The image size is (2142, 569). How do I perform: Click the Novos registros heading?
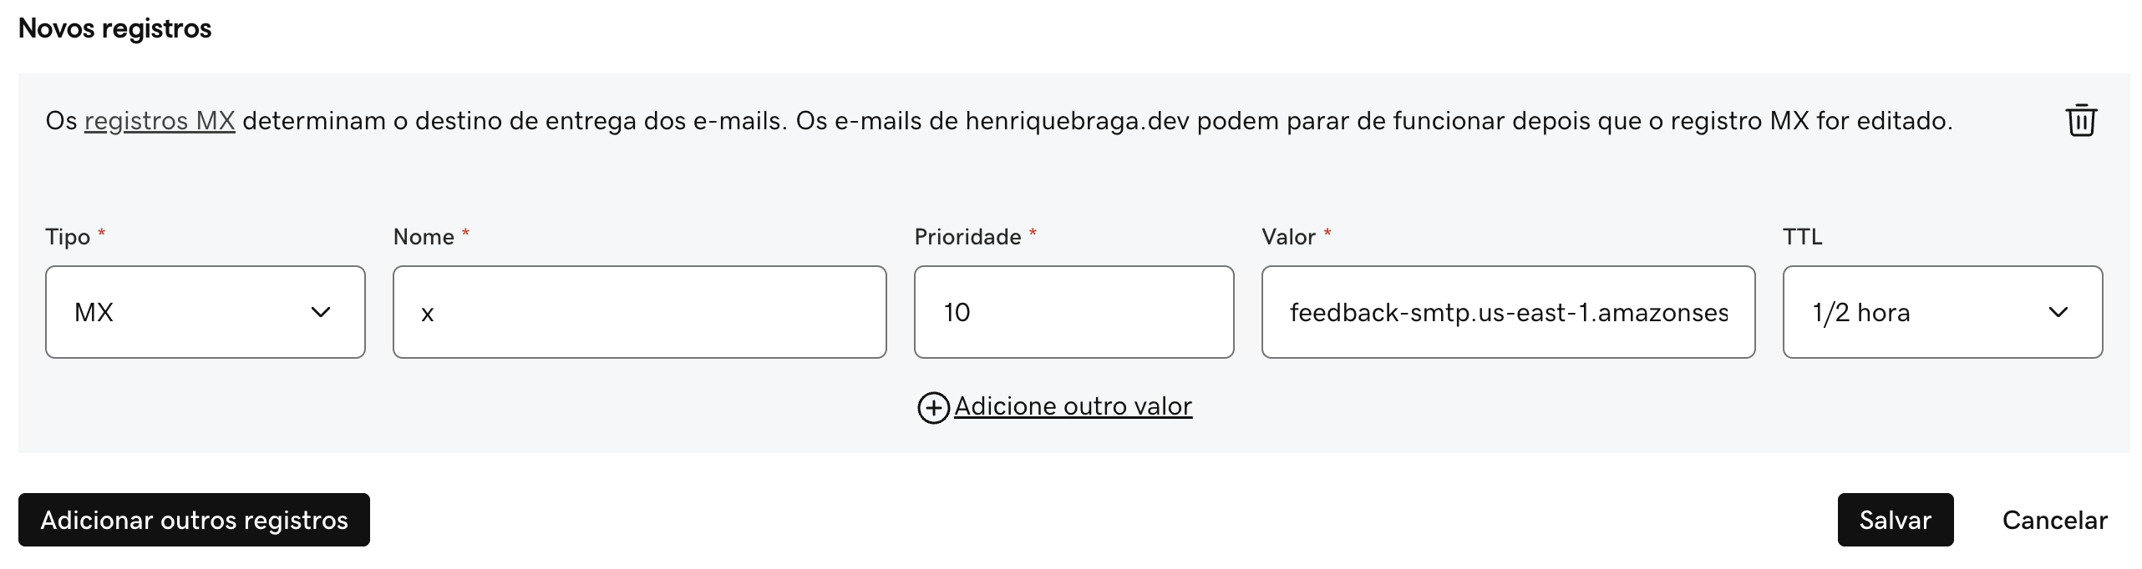pyautogui.click(x=115, y=28)
